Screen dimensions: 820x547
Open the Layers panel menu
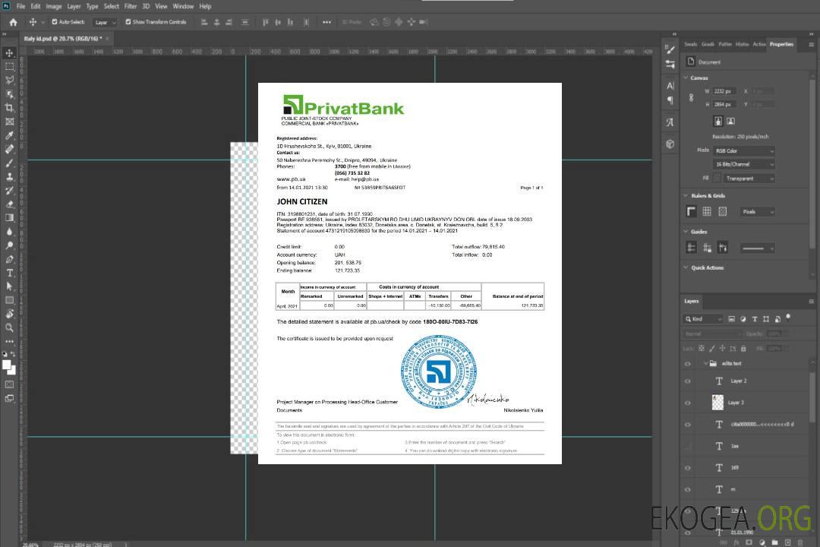811,302
